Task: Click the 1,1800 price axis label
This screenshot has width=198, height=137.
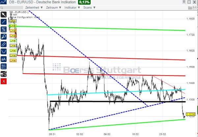Action: (x=190, y=19)
